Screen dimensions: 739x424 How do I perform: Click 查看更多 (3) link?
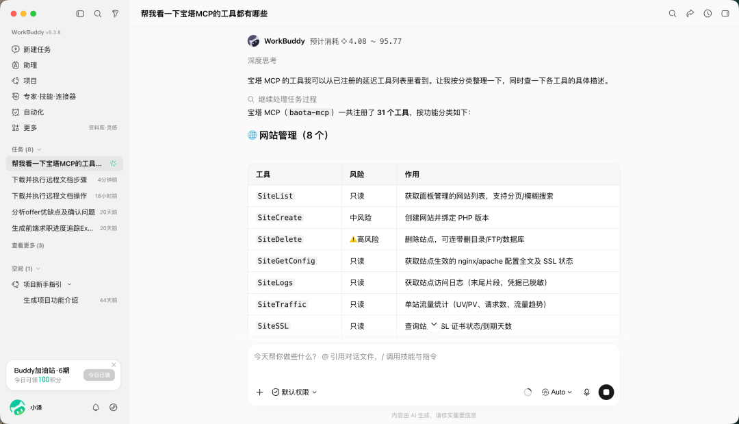pos(28,245)
